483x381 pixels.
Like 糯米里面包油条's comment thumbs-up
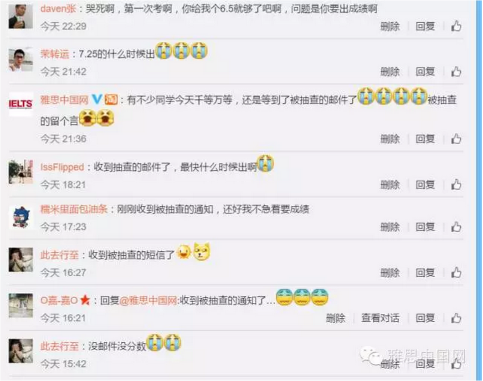[x=456, y=227]
